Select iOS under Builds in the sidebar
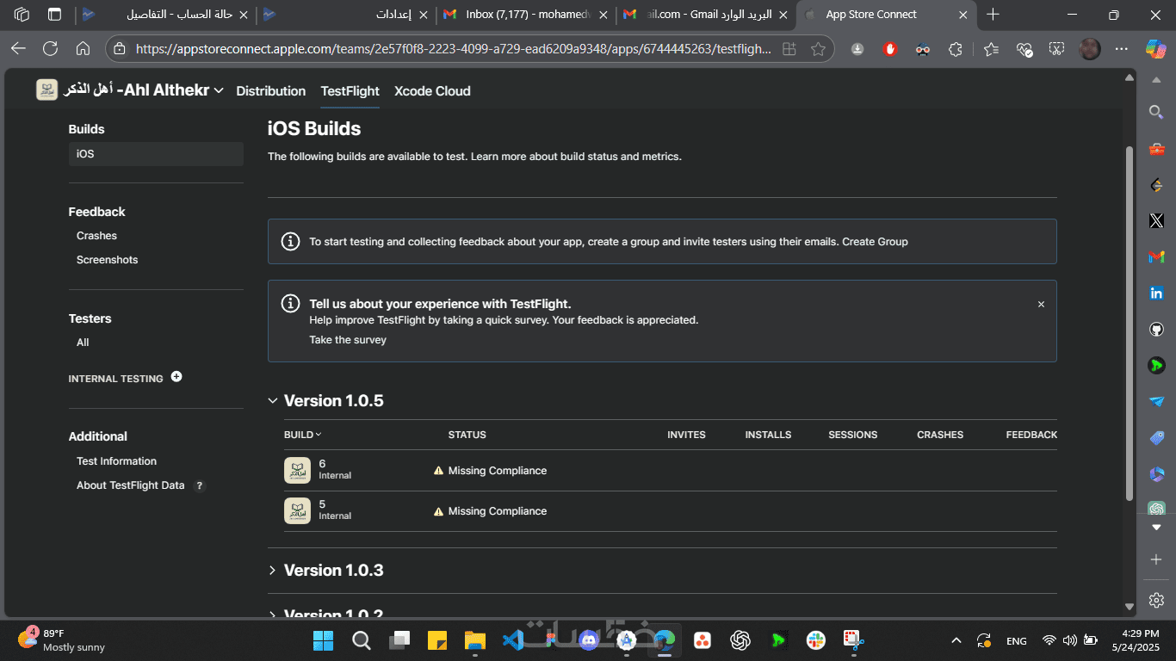This screenshot has width=1176, height=661. pos(156,154)
